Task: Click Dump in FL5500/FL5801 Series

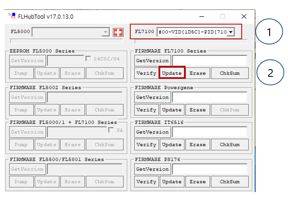Action: [x=21, y=181]
